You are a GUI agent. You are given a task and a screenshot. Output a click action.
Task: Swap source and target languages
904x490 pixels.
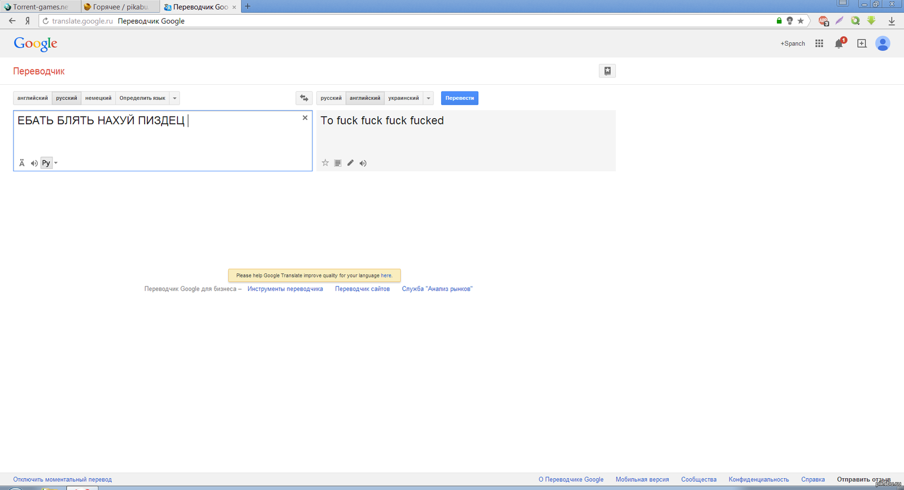304,98
